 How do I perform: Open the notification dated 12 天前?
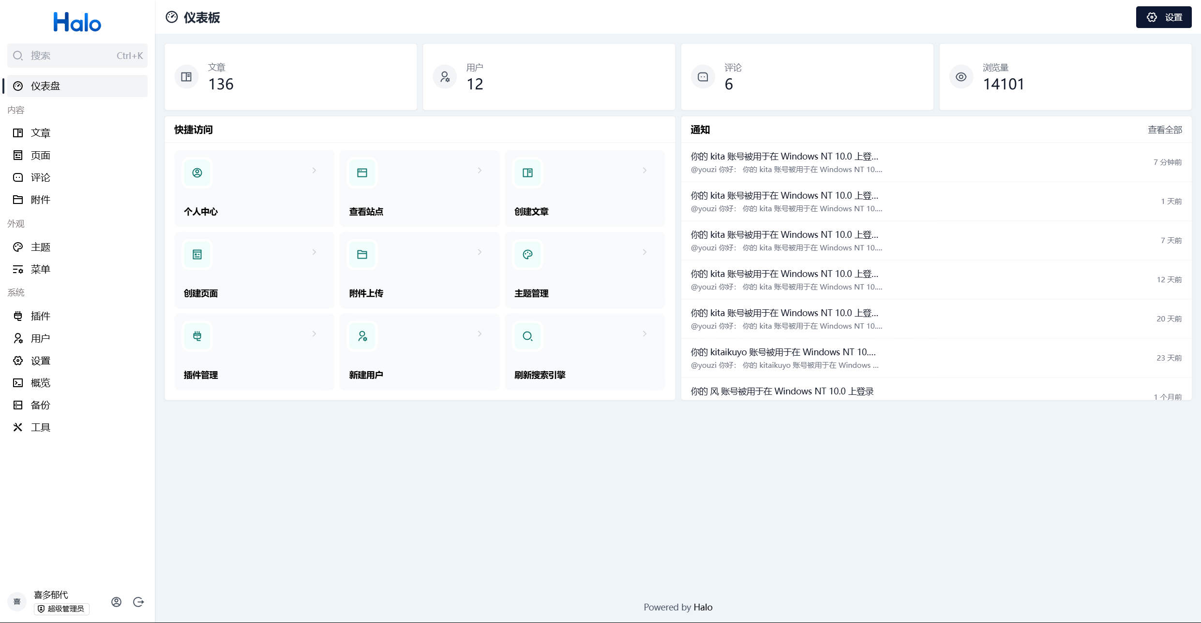[936, 280]
